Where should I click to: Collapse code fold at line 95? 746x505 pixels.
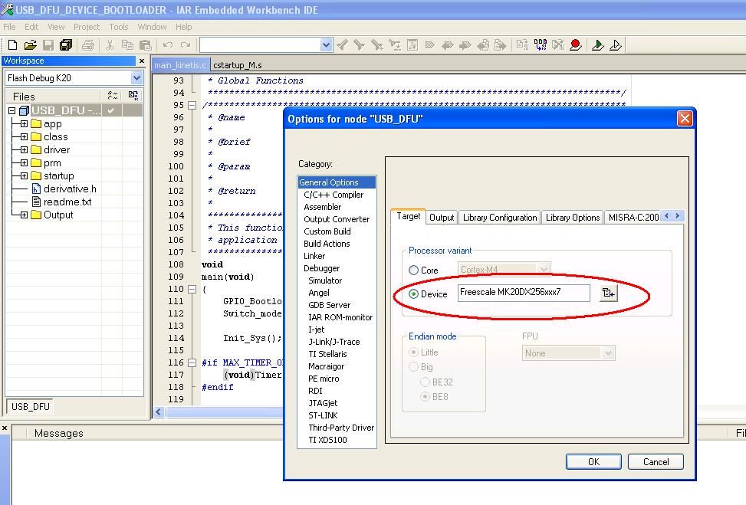coord(192,105)
